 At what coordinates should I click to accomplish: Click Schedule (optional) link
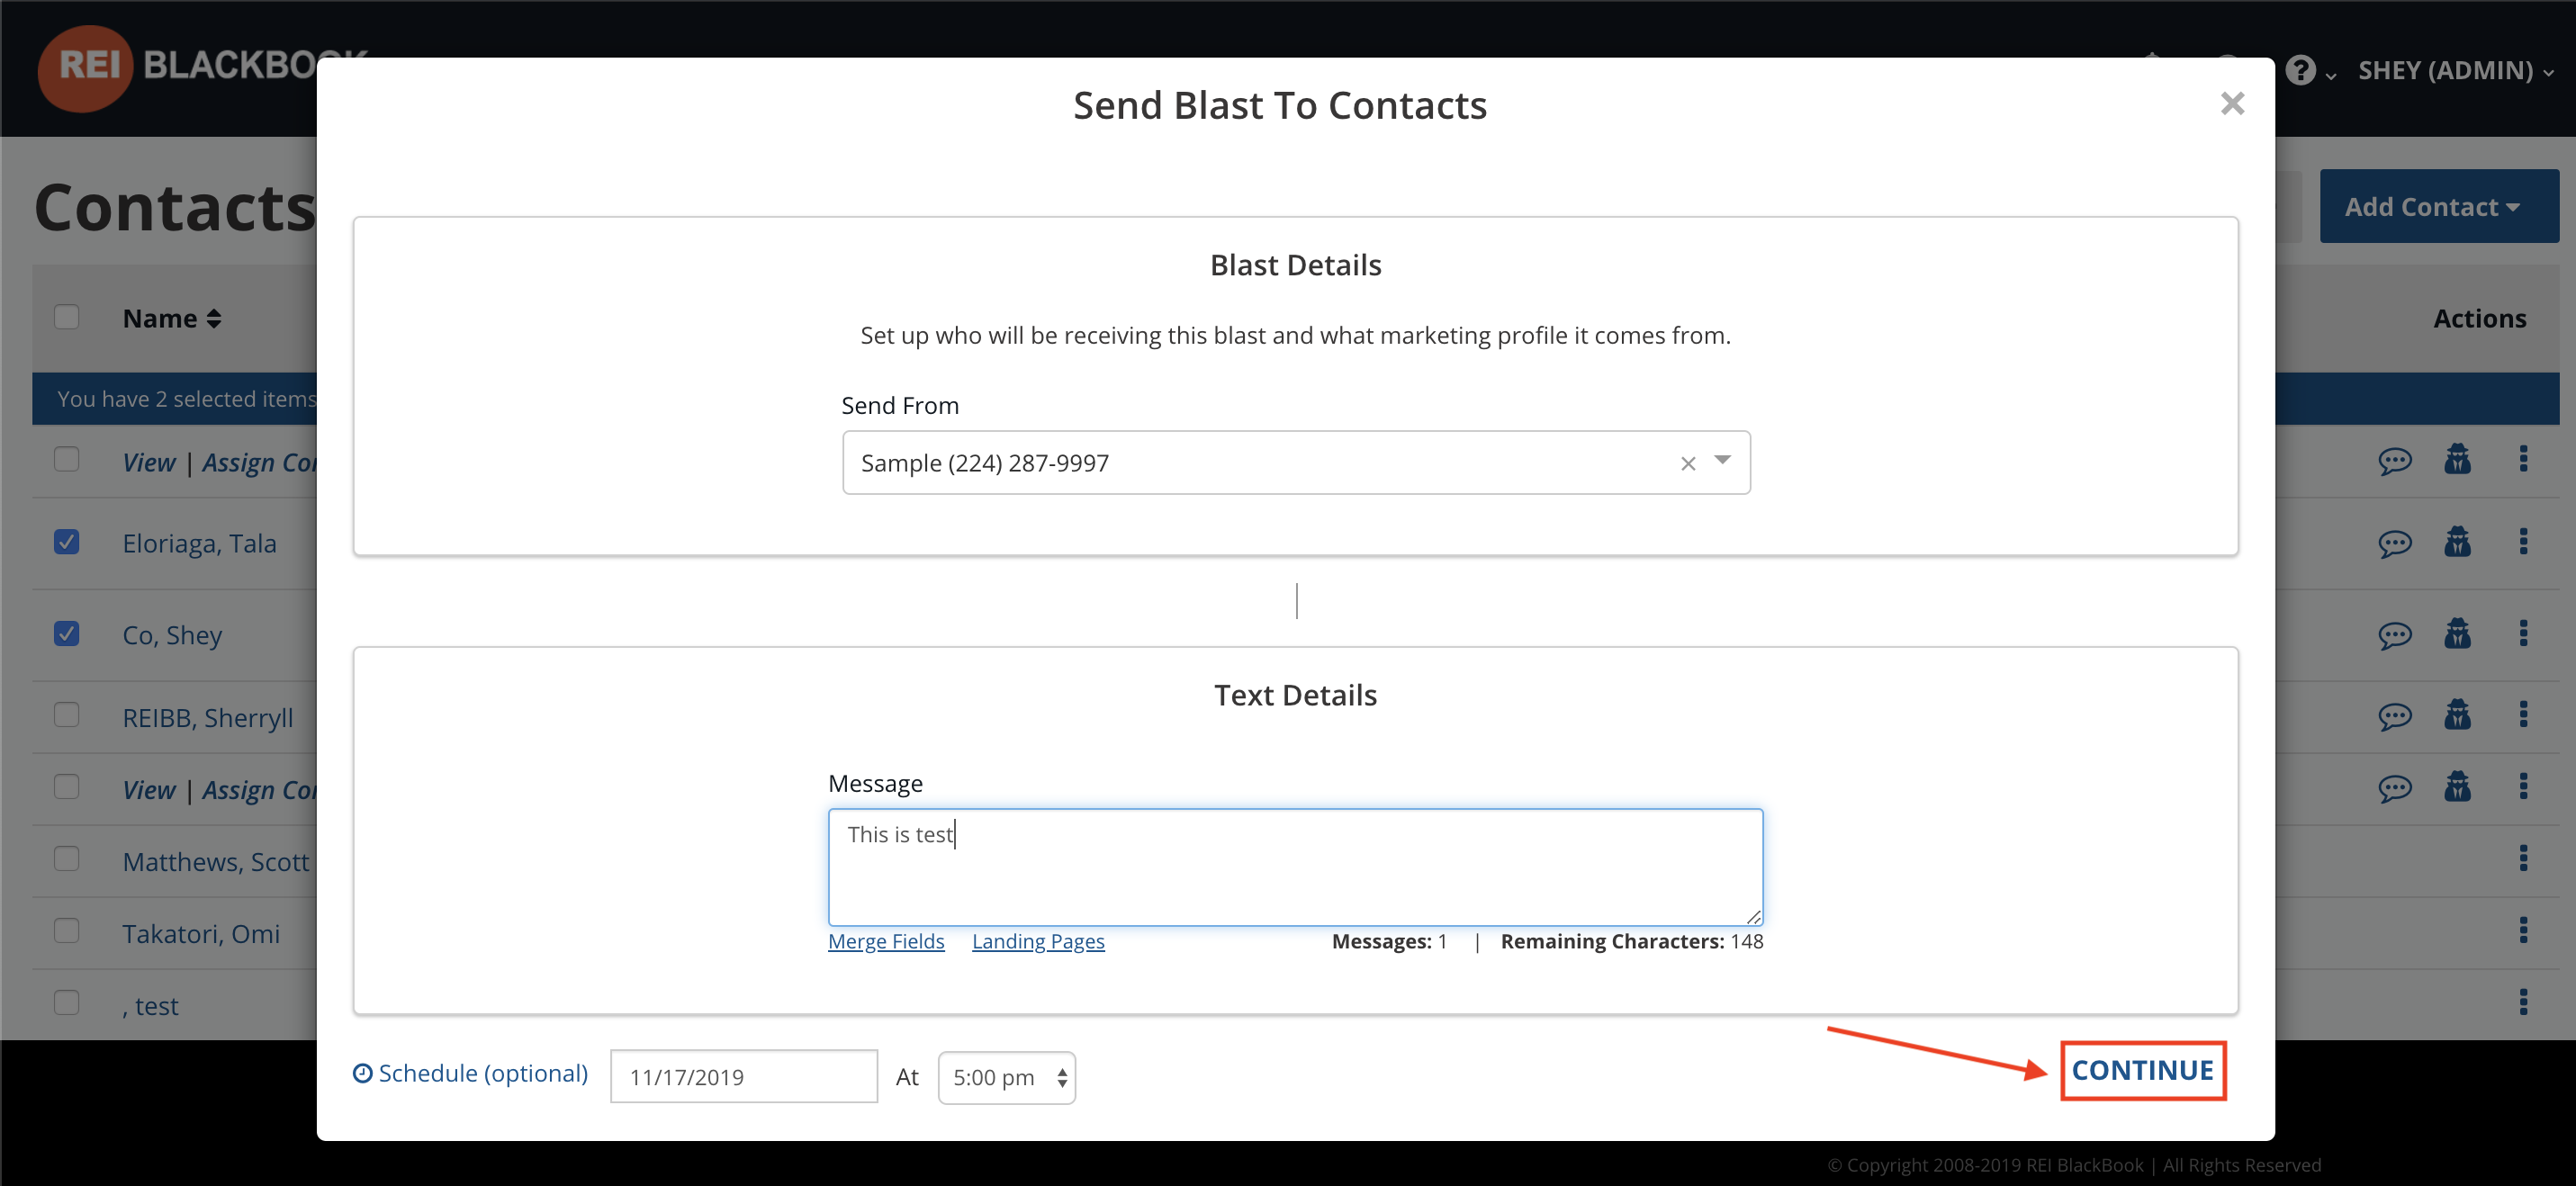tap(471, 1073)
